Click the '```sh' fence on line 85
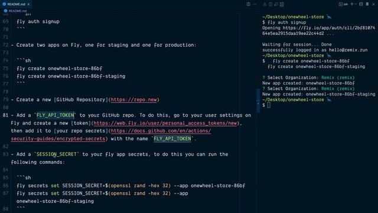378x213 pixels. (24, 177)
